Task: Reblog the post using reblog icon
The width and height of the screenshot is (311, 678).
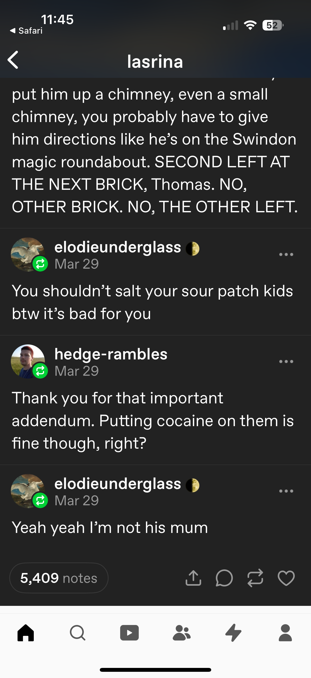Action: tap(255, 578)
